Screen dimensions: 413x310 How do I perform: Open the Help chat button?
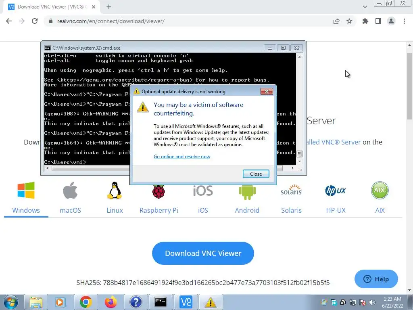click(x=376, y=279)
